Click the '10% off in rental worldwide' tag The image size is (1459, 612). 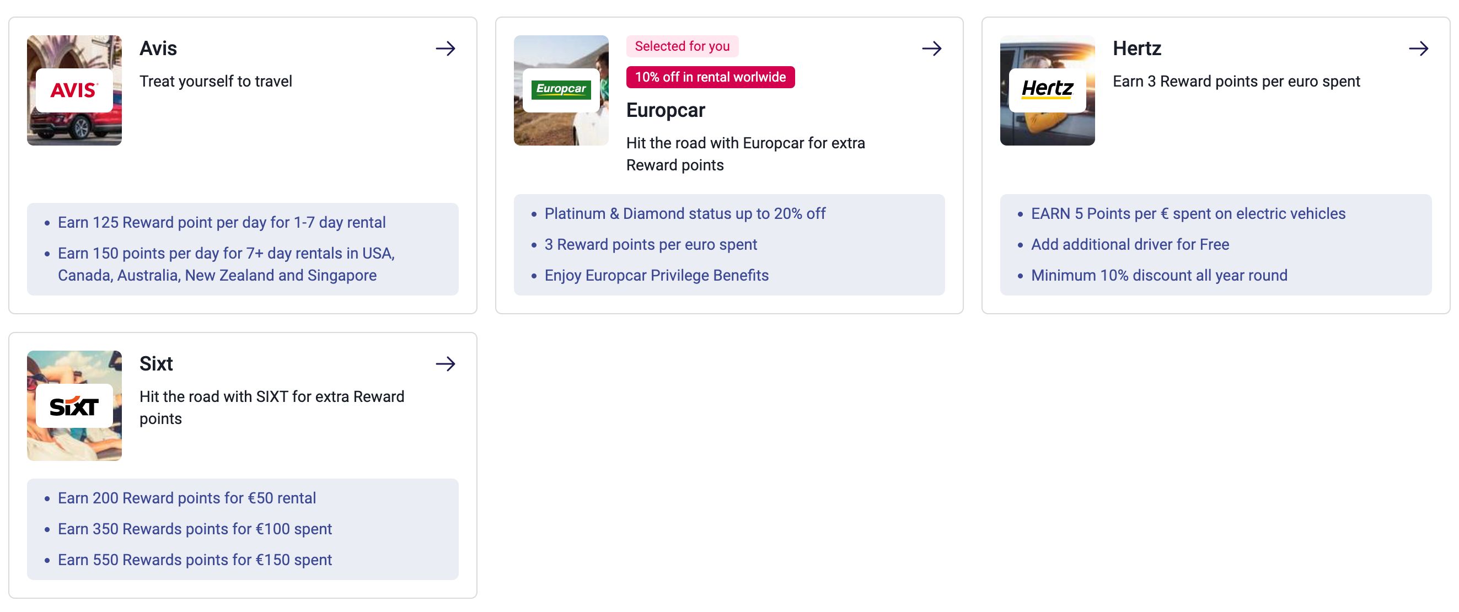(710, 78)
